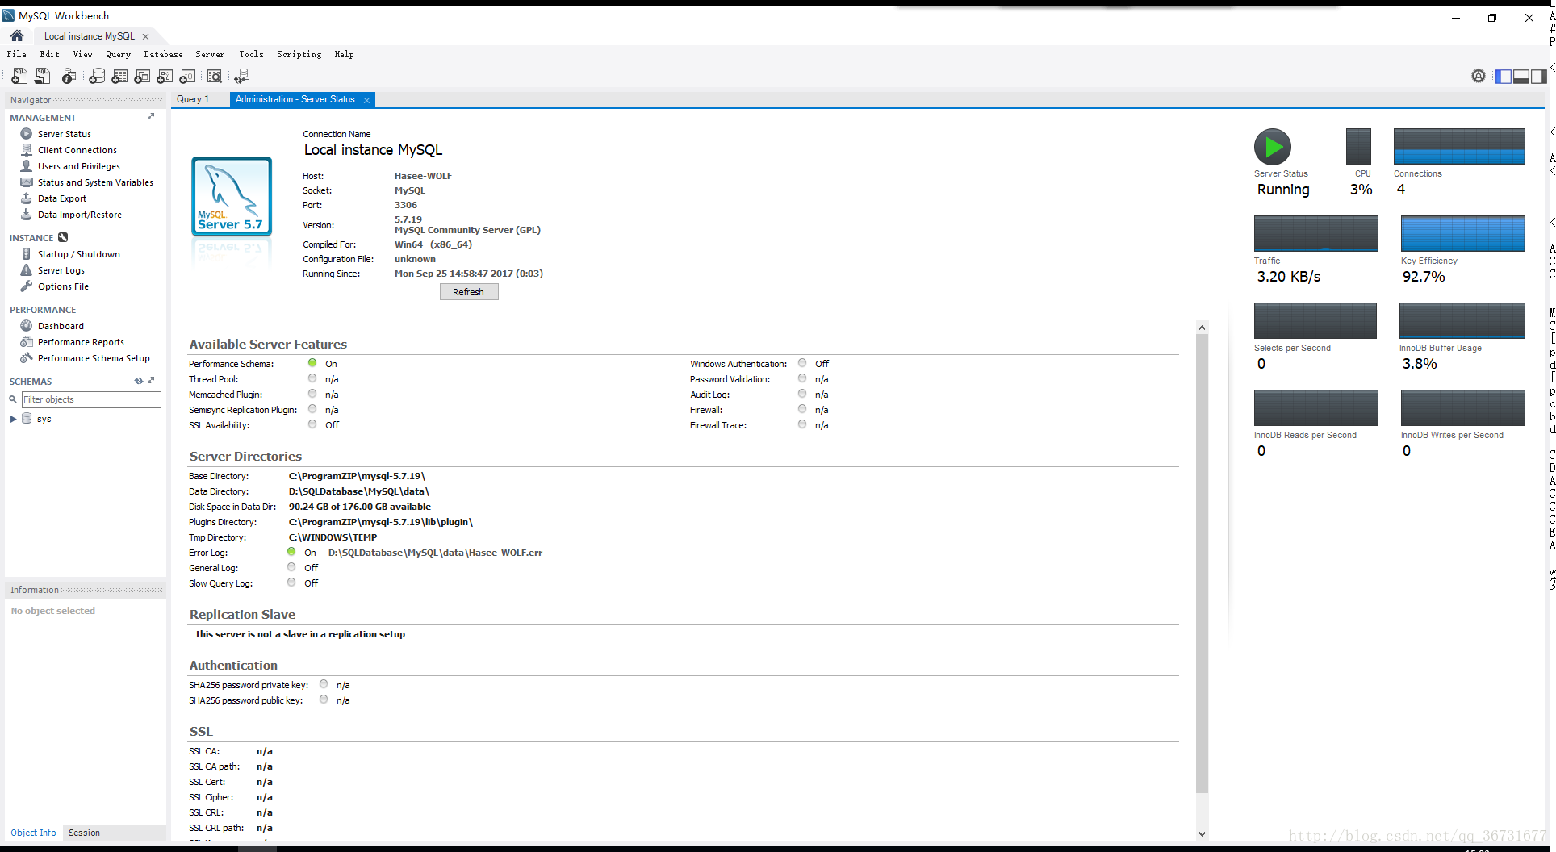Click the Instance section icon
This screenshot has width=1556, height=852.
(x=63, y=237)
